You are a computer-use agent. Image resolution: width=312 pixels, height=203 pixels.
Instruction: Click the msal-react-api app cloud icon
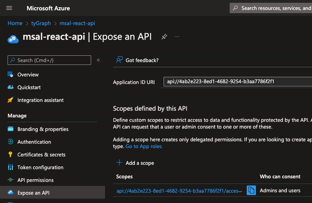pyautogui.click(x=13, y=39)
